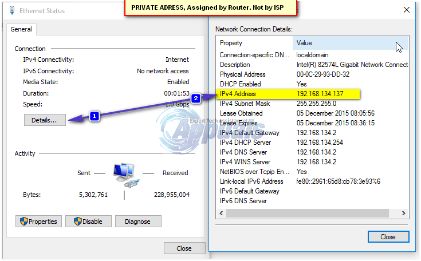This screenshot has width=421, height=261.
Task: Click the Ethernet Status title bar icon
Action: click(12, 10)
